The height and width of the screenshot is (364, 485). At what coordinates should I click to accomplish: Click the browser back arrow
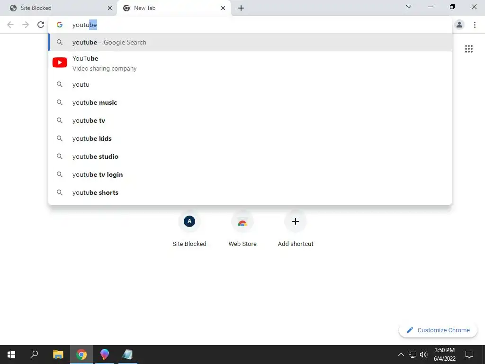(x=10, y=25)
